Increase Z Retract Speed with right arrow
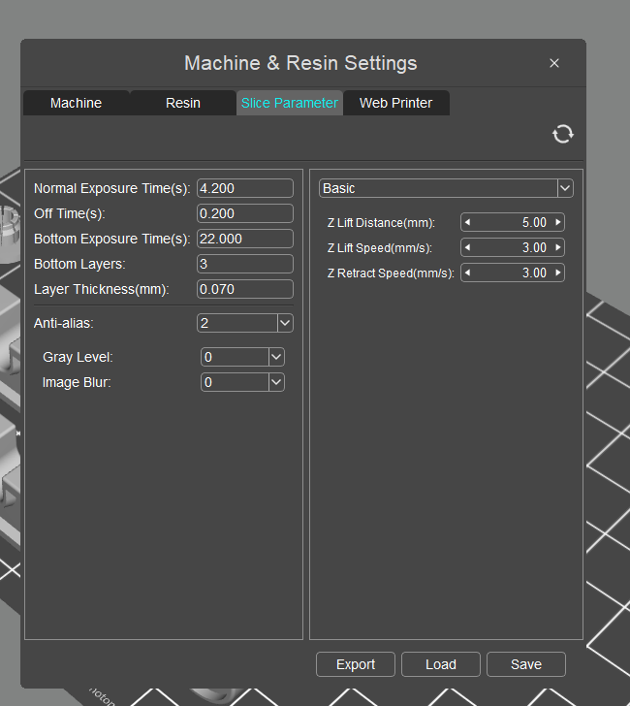630x706 pixels. point(558,273)
